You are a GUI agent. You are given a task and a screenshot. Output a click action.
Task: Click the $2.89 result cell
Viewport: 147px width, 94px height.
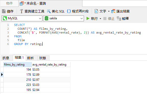click(51, 75)
